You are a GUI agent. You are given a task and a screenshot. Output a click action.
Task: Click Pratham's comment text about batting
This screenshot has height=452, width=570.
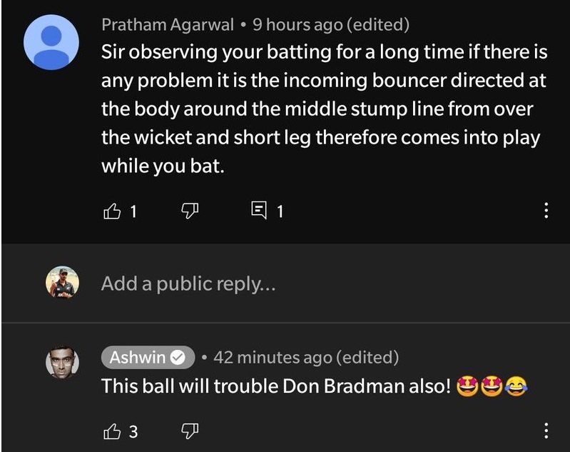coord(321,107)
